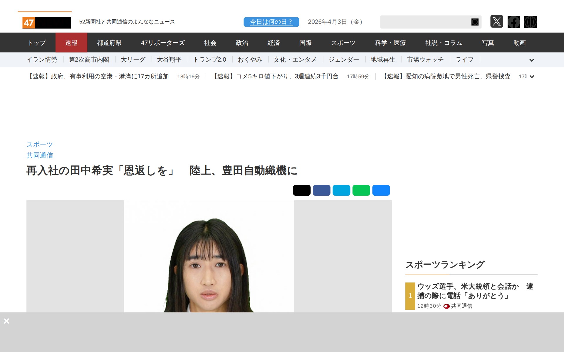Share article via green LINE button

361,190
